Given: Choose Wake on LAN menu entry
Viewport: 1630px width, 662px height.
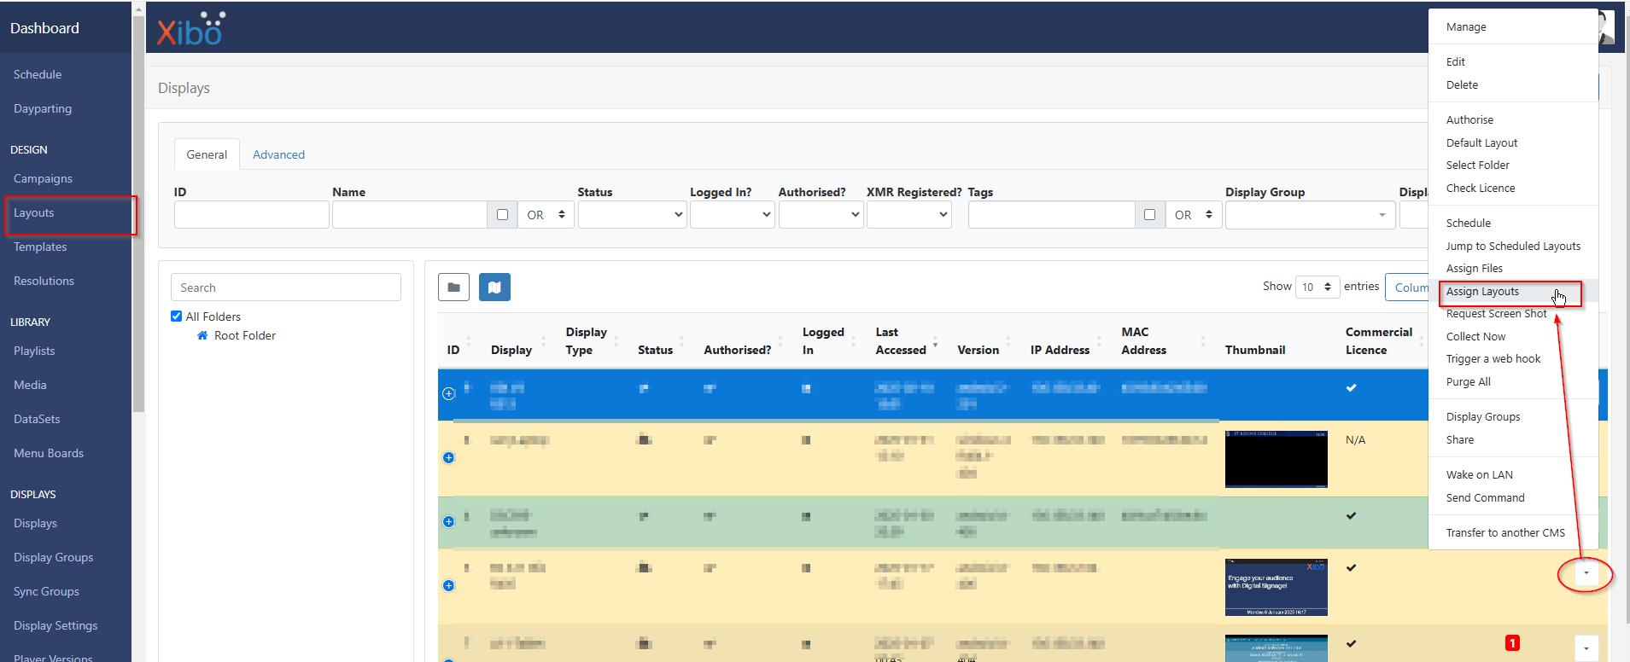Looking at the screenshot, I should coord(1479,475).
